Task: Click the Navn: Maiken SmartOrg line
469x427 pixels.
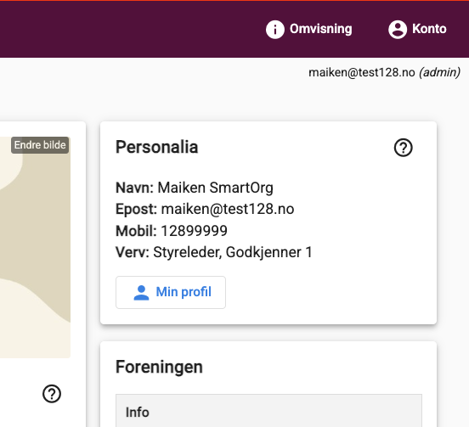Action: pyautogui.click(x=195, y=188)
